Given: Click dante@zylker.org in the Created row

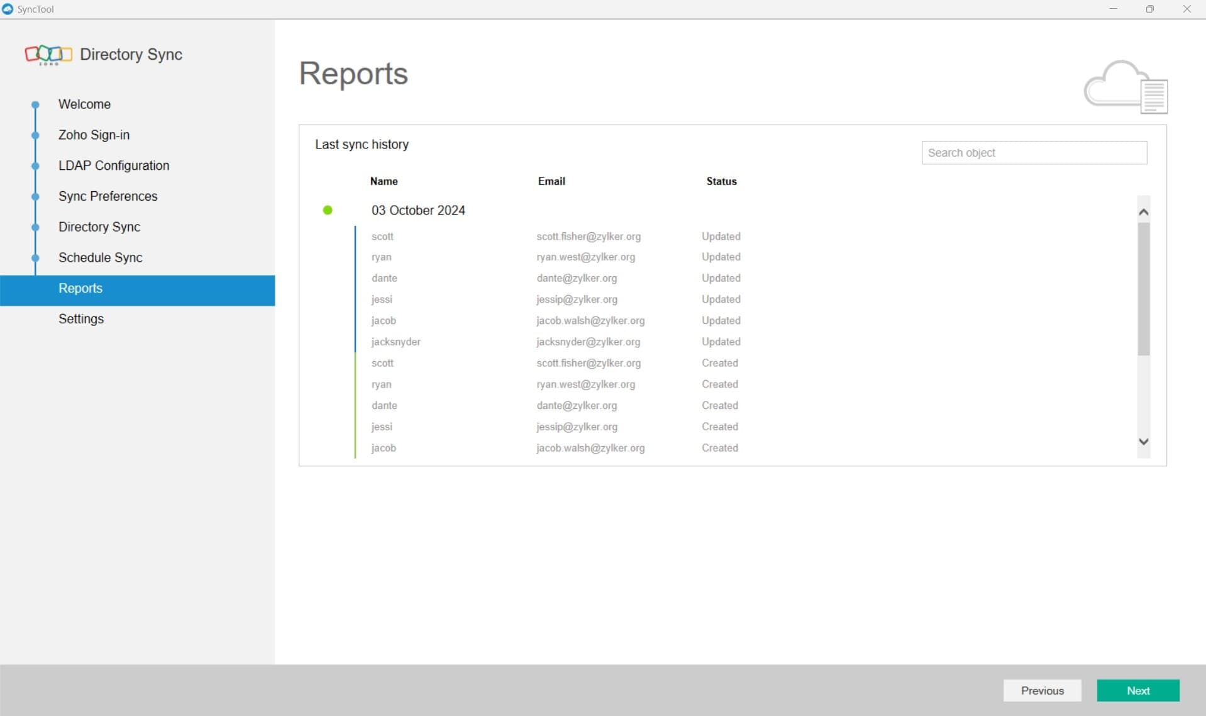Looking at the screenshot, I should (577, 406).
